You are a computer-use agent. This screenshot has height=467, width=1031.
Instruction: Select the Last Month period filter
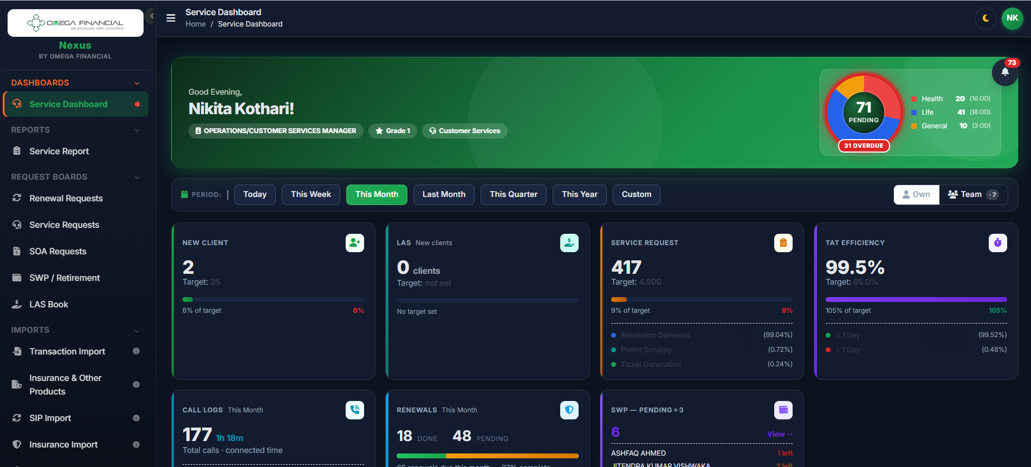tap(444, 194)
